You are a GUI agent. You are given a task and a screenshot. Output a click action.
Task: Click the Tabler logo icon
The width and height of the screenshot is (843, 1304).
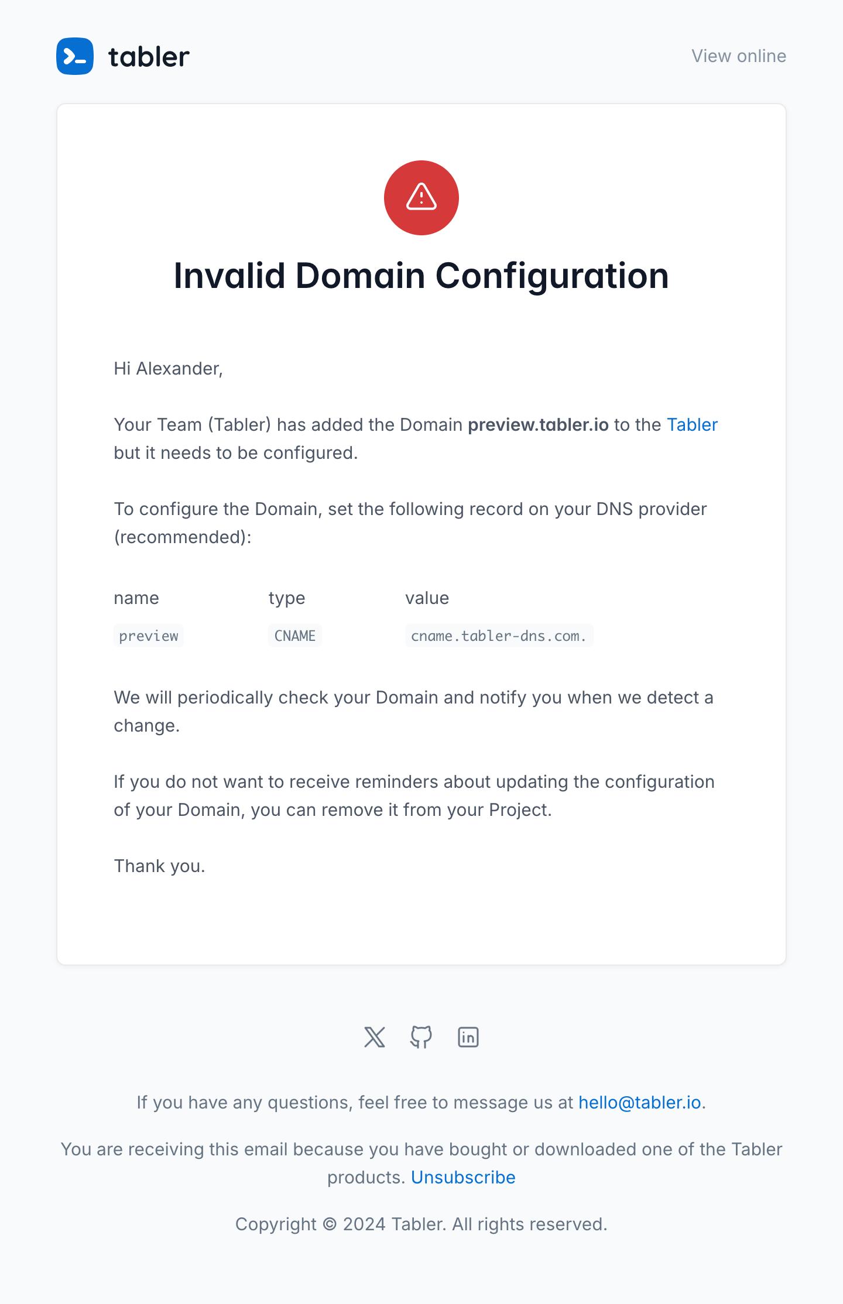pyautogui.click(x=75, y=56)
